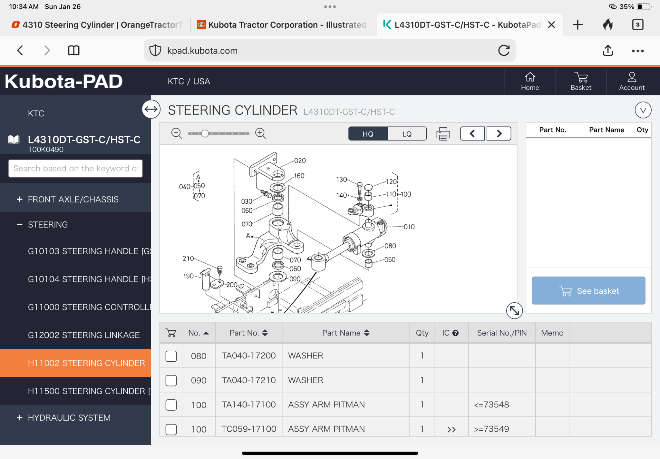Click the zoom slider handle
Screen dimensions: 660x459
click(205, 133)
